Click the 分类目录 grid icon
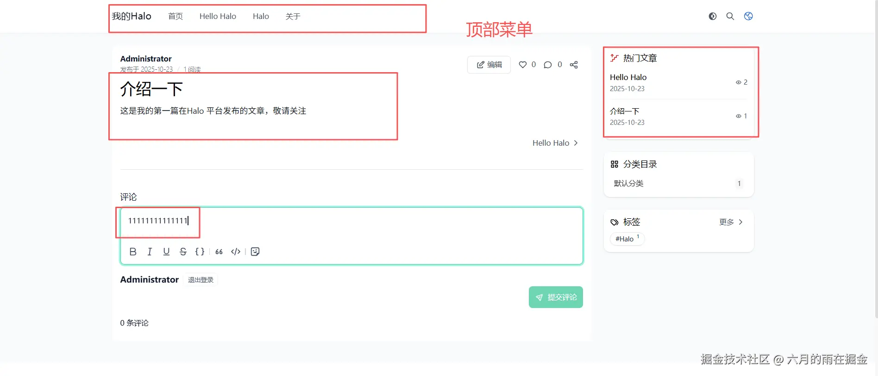The image size is (878, 376). tap(615, 164)
